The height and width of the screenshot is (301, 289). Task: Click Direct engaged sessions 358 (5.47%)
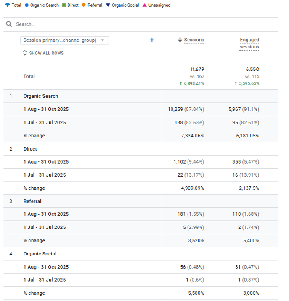point(246,162)
